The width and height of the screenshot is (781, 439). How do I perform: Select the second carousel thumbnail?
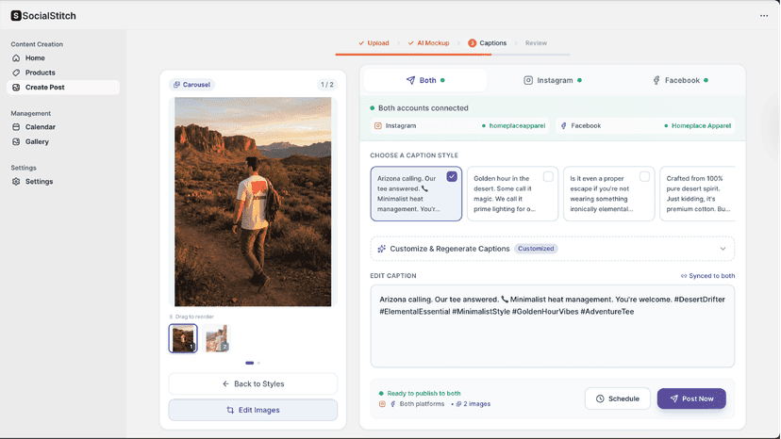pyautogui.click(x=217, y=338)
